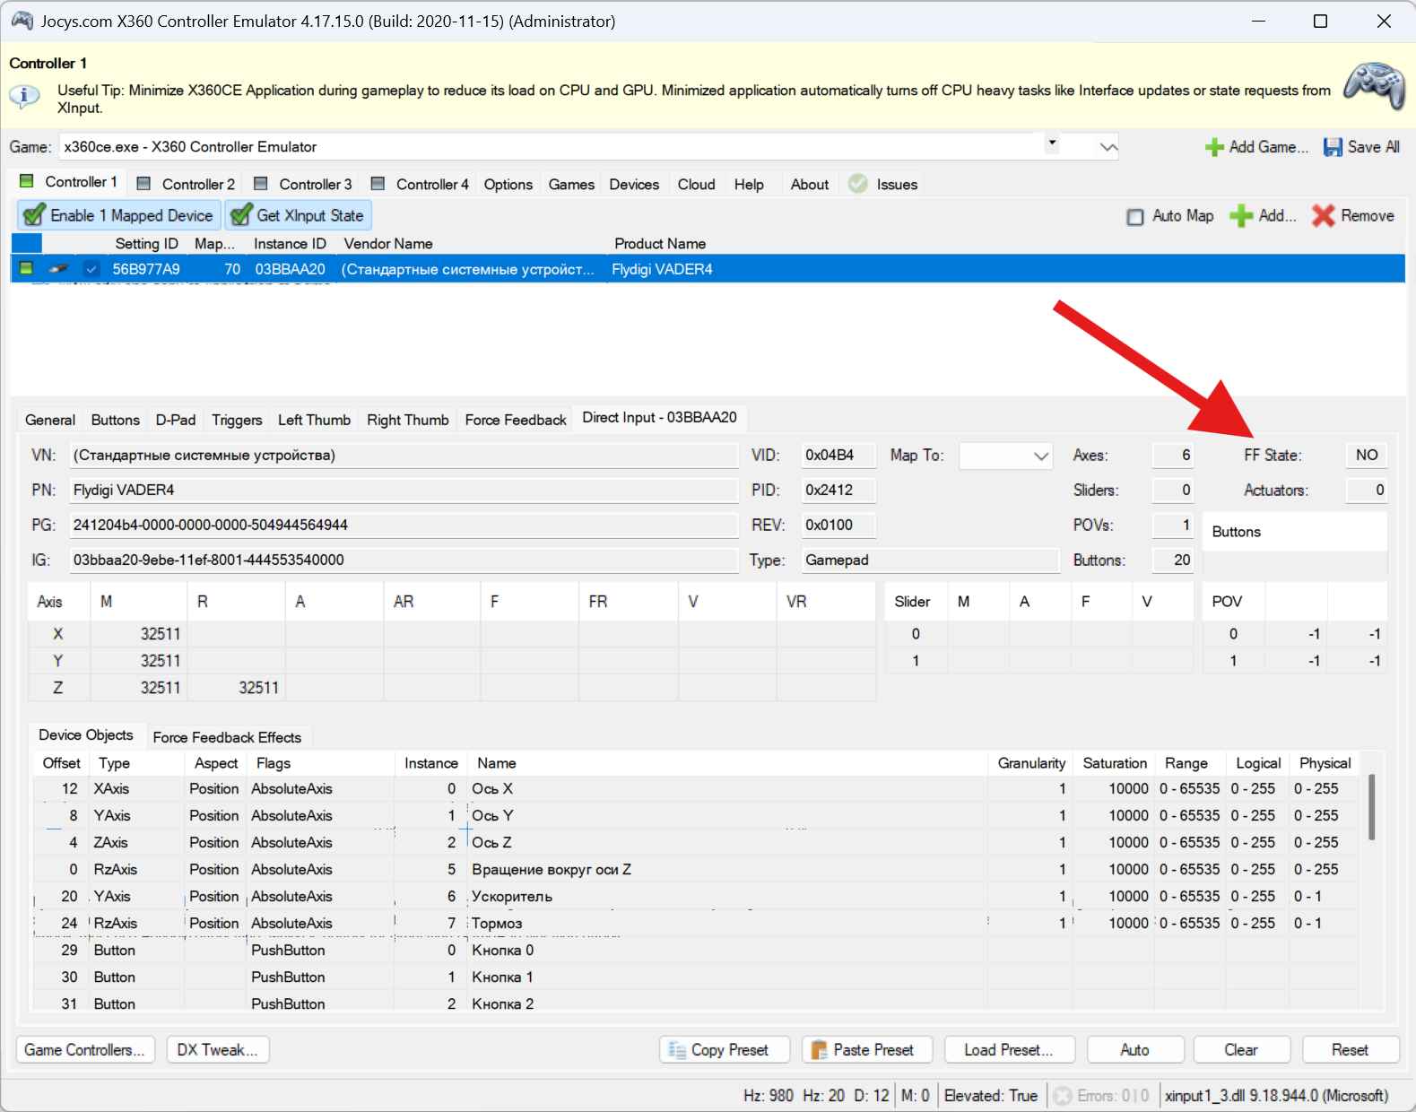Switch to the Controller 4 tab
1416x1112 pixels.
421,184
